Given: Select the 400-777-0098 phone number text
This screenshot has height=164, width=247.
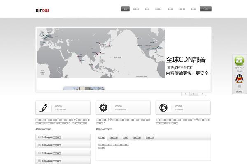Looking at the screenshot, I should click(x=240, y=70).
